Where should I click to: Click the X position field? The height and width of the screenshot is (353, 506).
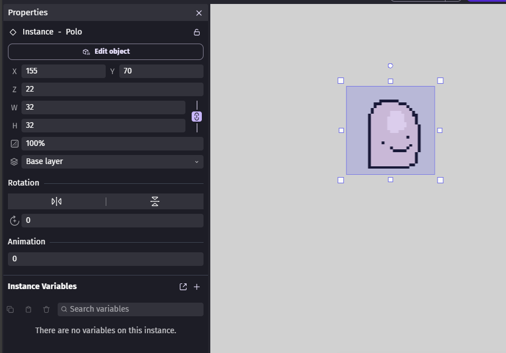[x=63, y=71]
